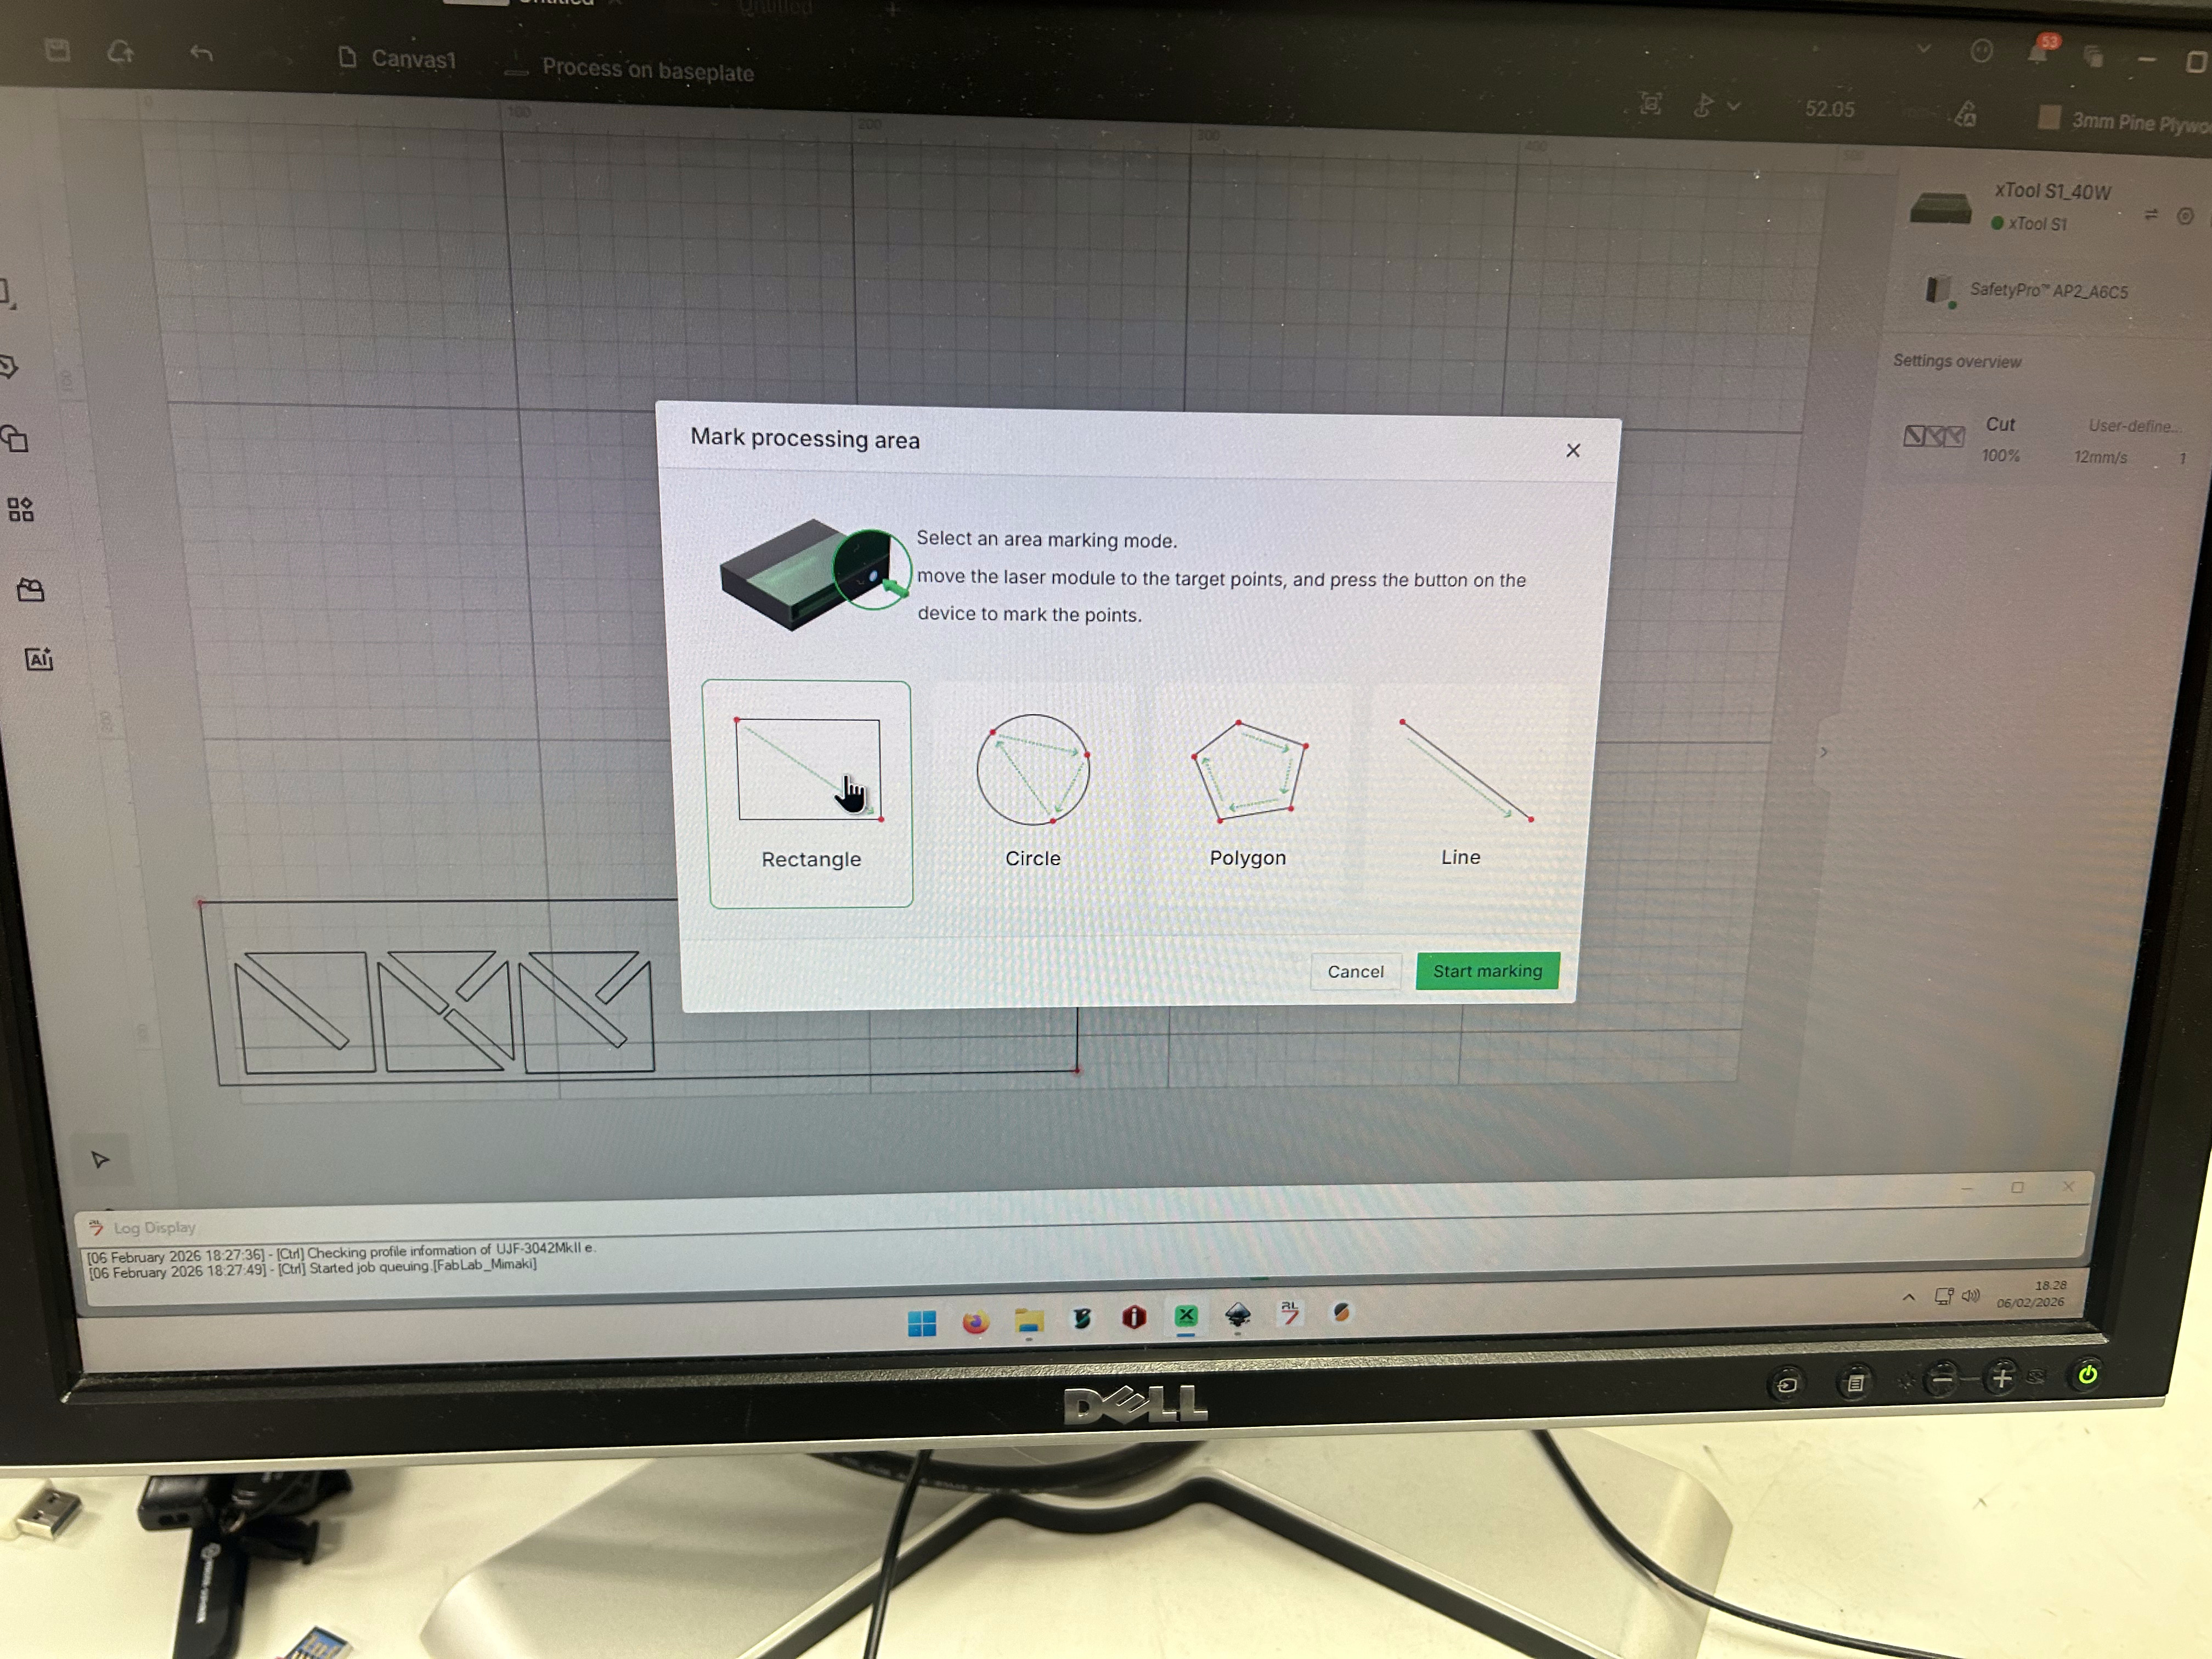Collapse the right settings panel chevron
The width and height of the screenshot is (2212, 1659).
1823,752
